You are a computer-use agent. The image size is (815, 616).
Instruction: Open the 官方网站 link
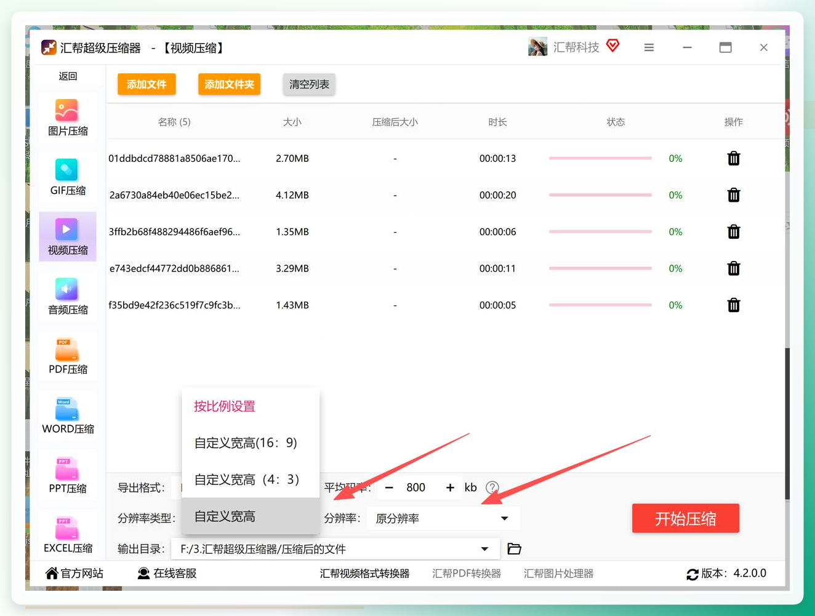point(74,574)
